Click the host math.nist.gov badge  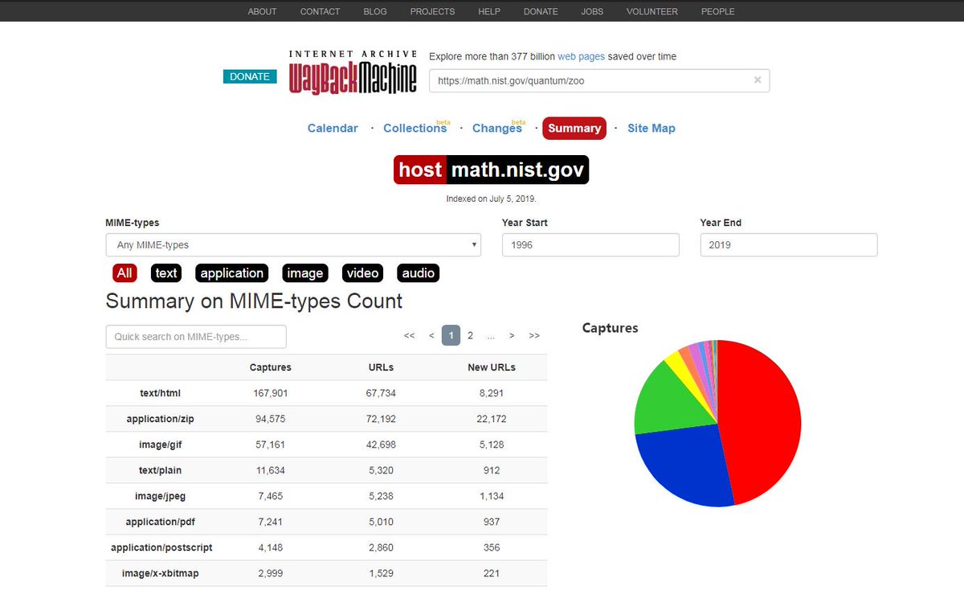(491, 170)
